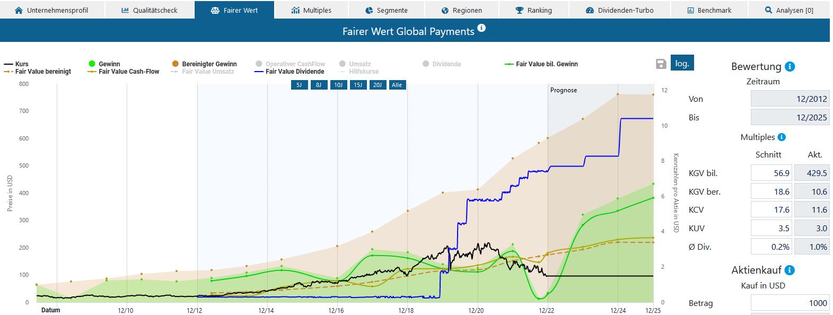Image resolution: width=833 pixels, height=315 pixels.
Task: Toggle Bereinigter Gewinn legend entry
Action: [204, 64]
